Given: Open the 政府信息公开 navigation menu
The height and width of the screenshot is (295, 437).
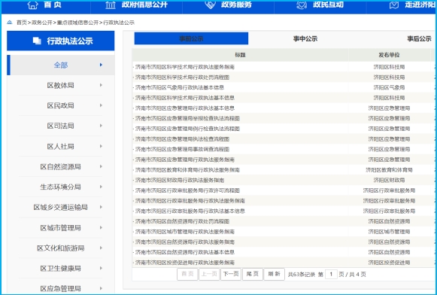Looking at the screenshot, I should (144, 5).
